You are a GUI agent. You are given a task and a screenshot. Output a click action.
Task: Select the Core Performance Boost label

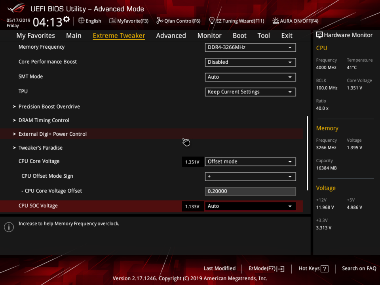pyautogui.click(x=47, y=62)
